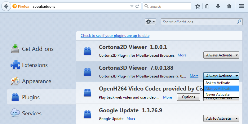Open the Downloads arrow icon
This screenshot has width=248, height=124.
218,6
